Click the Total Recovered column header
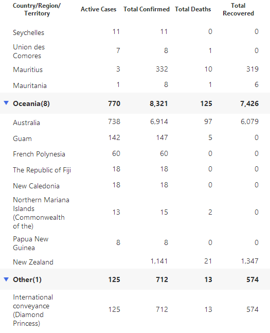This screenshot has height=333, width=270. coord(238,9)
